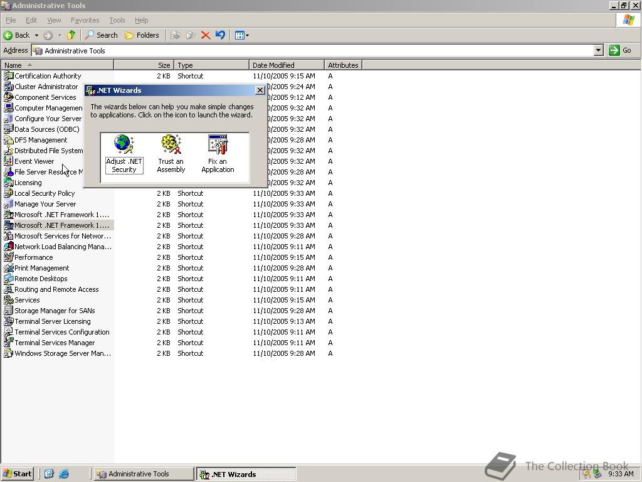This screenshot has width=642, height=482.
Task: Open the Start menu
Action: tap(17, 474)
